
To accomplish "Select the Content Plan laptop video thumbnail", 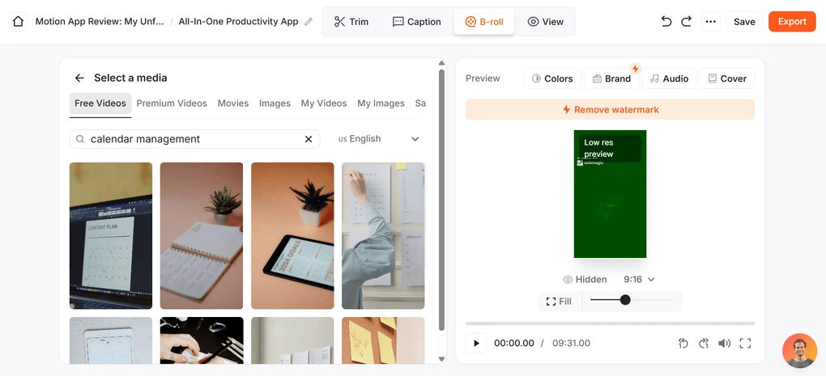I will [111, 235].
